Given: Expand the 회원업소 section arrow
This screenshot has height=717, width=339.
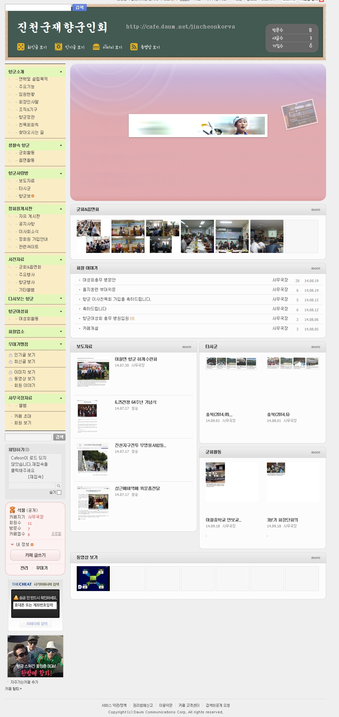Looking at the screenshot, I should pyautogui.click(x=61, y=331).
